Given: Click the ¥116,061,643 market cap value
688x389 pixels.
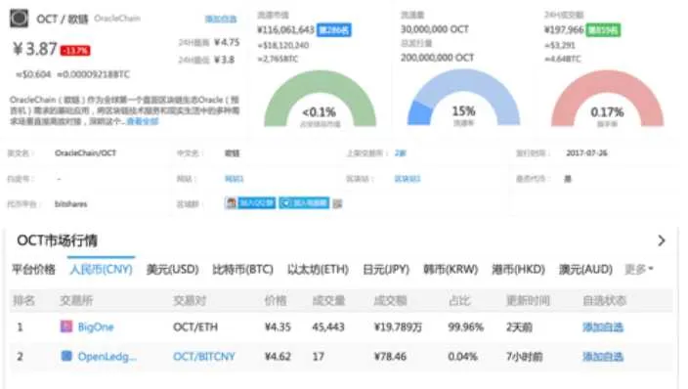Looking at the screenshot, I should (285, 30).
